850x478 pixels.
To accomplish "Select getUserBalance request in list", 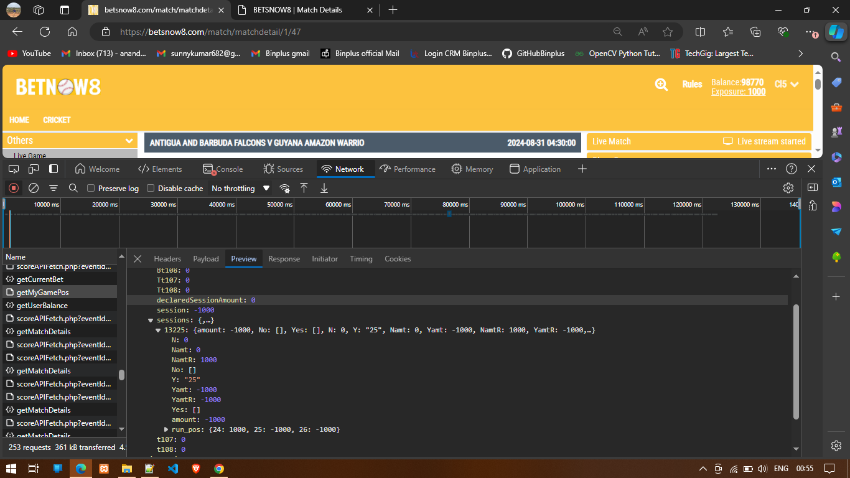I will 42,306.
